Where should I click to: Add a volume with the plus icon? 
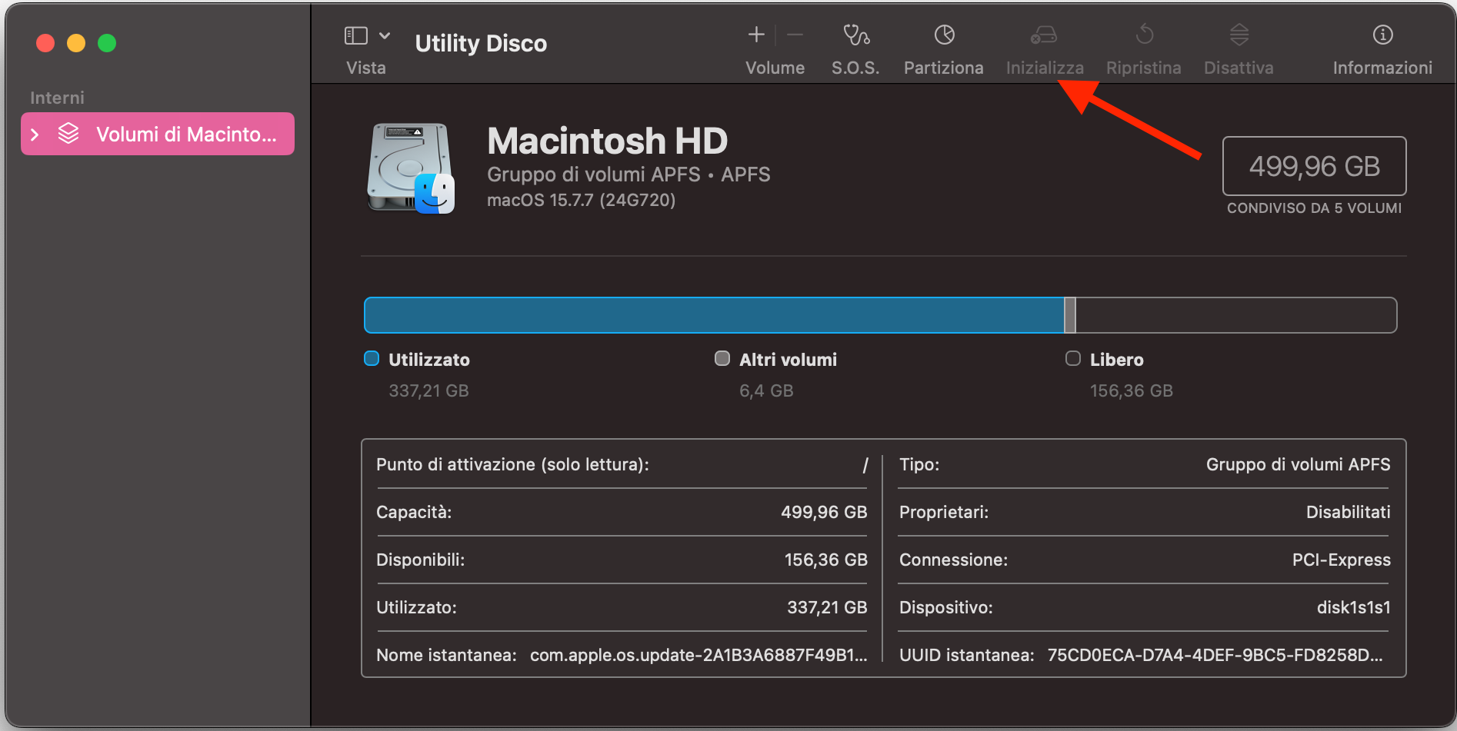coord(756,35)
